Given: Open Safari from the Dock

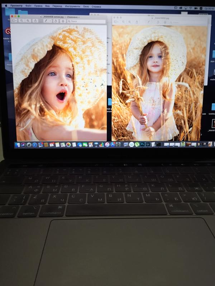Looking at the screenshot, I should (x=35, y=145).
